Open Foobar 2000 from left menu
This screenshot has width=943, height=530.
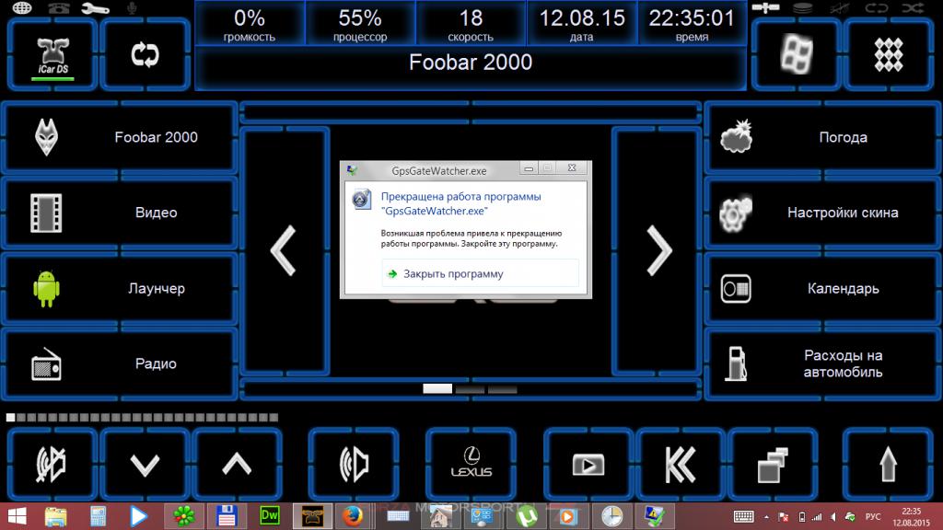121,138
